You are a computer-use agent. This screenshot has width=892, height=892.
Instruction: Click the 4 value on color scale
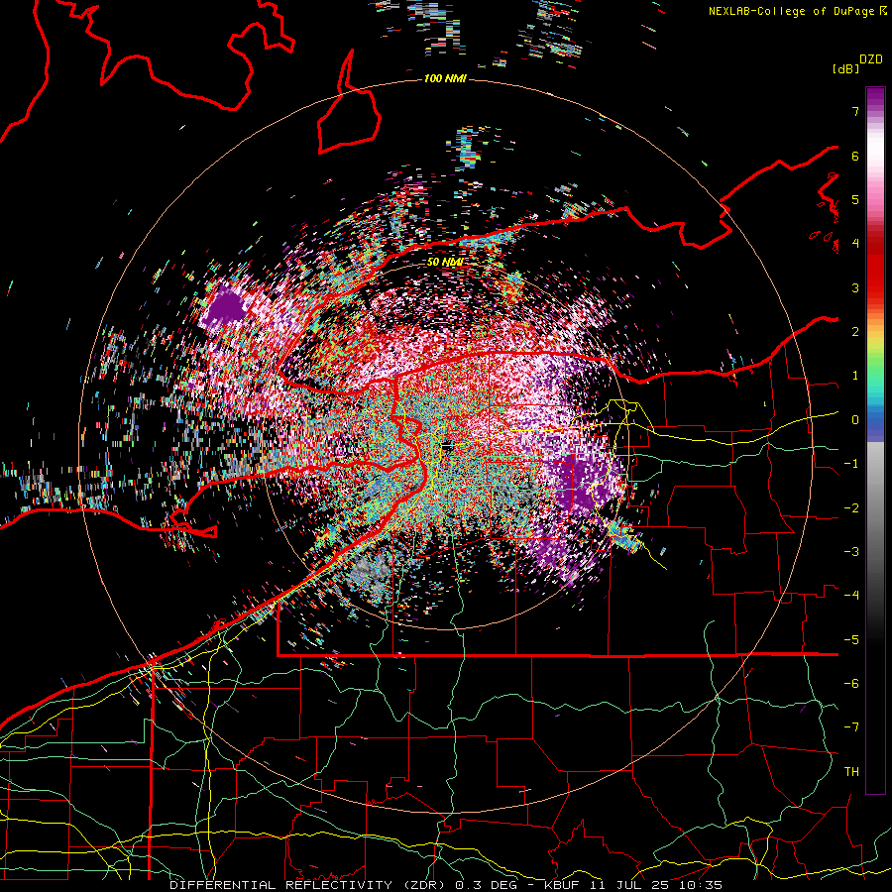tap(855, 244)
